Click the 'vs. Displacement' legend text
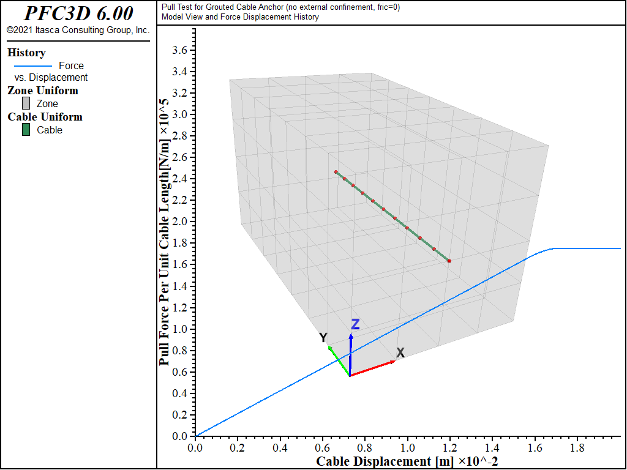627x470 pixels. [x=51, y=78]
